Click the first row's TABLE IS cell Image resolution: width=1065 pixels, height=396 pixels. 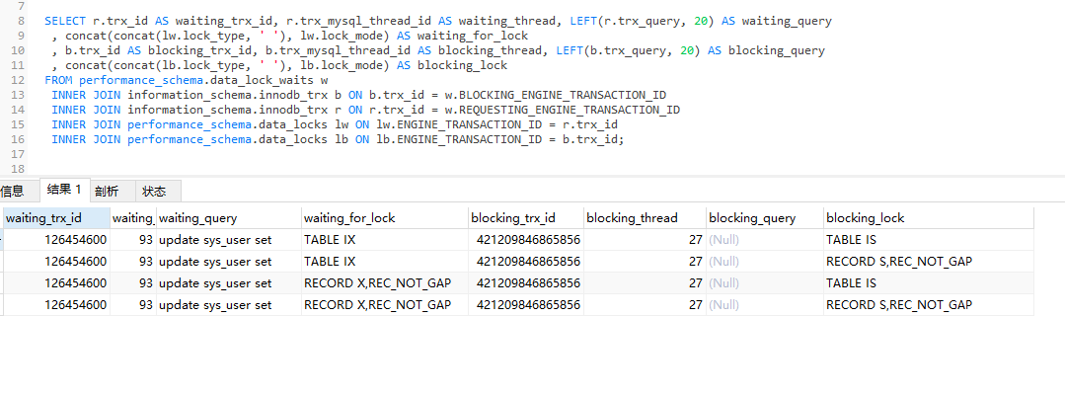point(851,240)
